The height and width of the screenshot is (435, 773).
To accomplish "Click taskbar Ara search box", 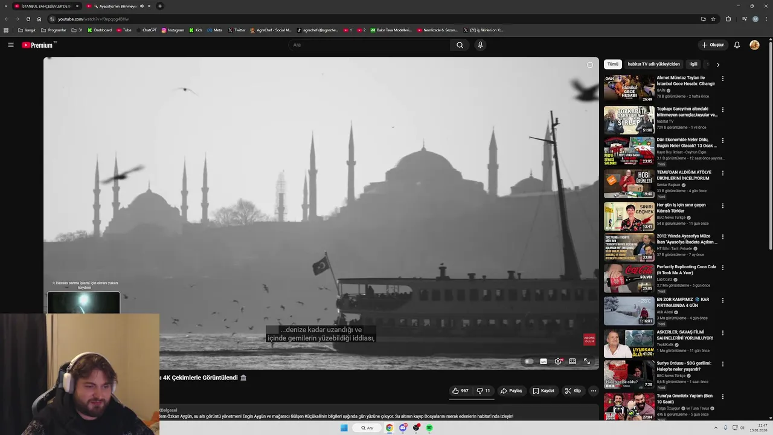I will pyautogui.click(x=367, y=428).
